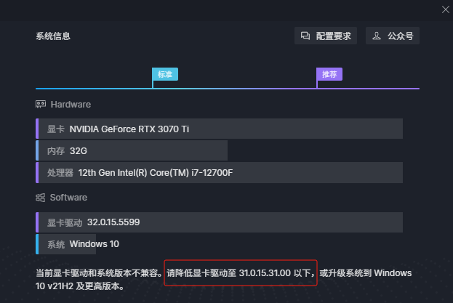Image resolution: width=453 pixels, height=303 pixels.
Task: Click the chat icon in 配置要求
Action: (305, 36)
